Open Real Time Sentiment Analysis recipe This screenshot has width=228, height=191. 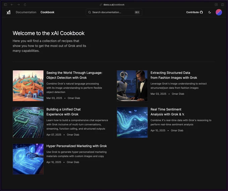[167, 112]
